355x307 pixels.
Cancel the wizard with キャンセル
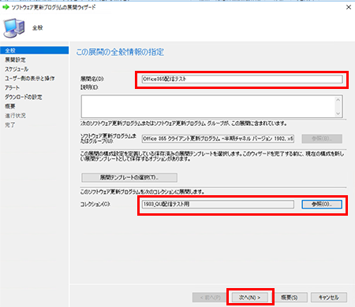click(x=329, y=298)
